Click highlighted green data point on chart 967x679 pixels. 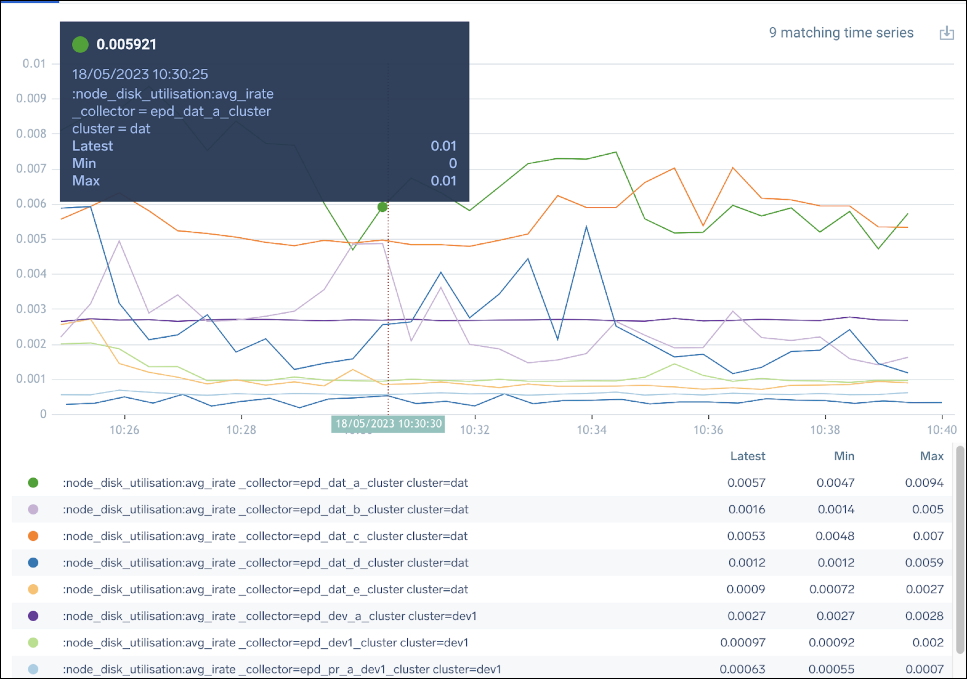[x=382, y=207]
